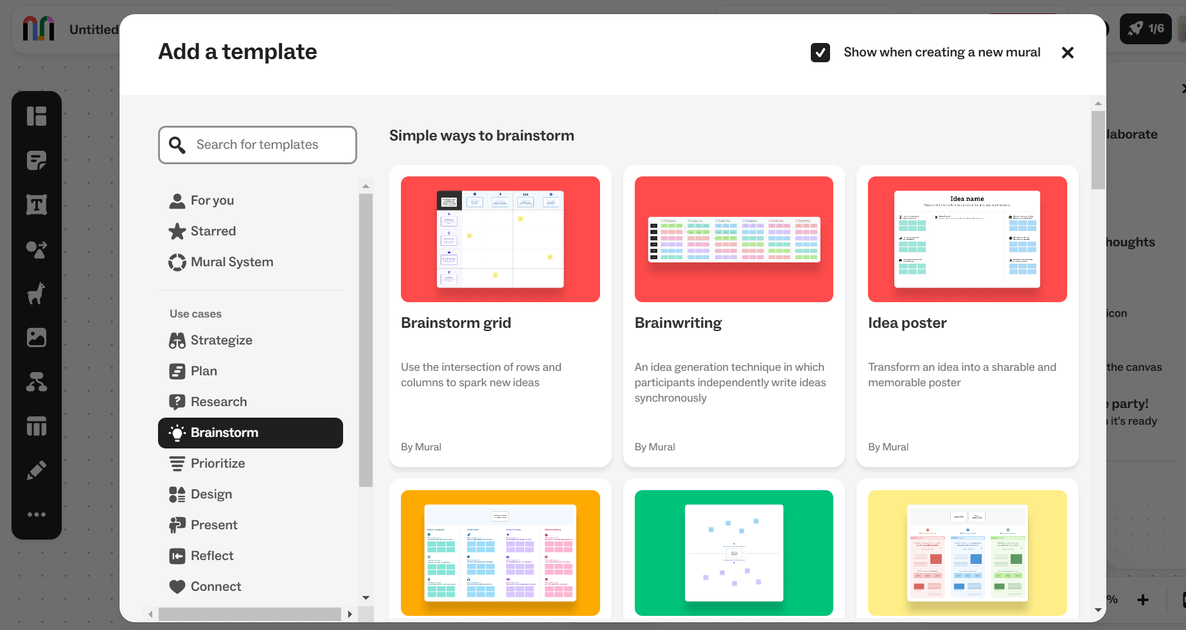Open the Shapes tool in sidebar
The width and height of the screenshot is (1186, 630).
click(x=37, y=249)
